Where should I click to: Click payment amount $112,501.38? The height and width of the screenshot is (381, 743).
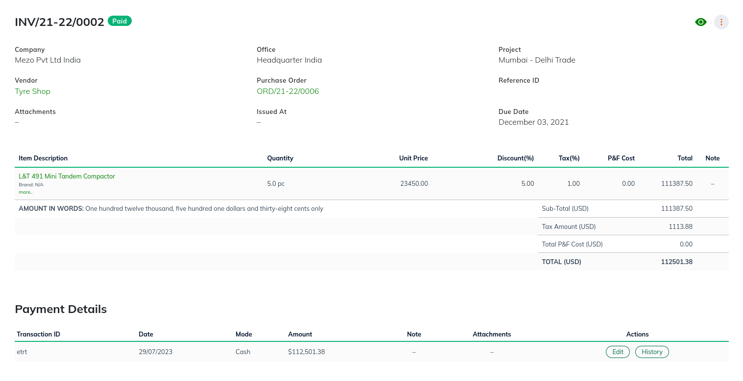tap(306, 352)
